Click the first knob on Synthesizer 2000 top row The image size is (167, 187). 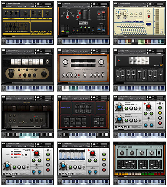pyautogui.click(x=122, y=153)
